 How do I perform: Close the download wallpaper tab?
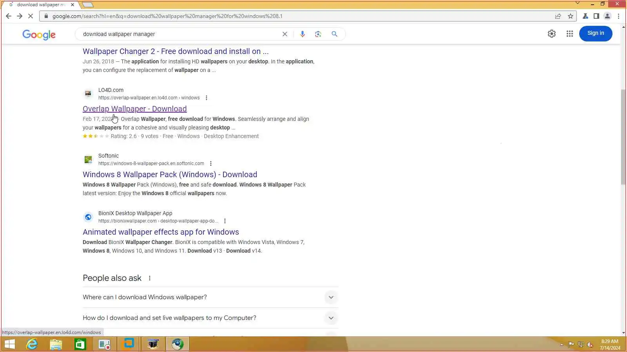[72, 5]
